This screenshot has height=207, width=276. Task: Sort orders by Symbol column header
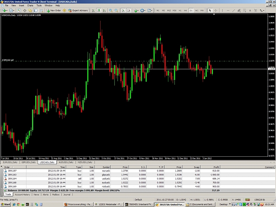(x=102, y=167)
